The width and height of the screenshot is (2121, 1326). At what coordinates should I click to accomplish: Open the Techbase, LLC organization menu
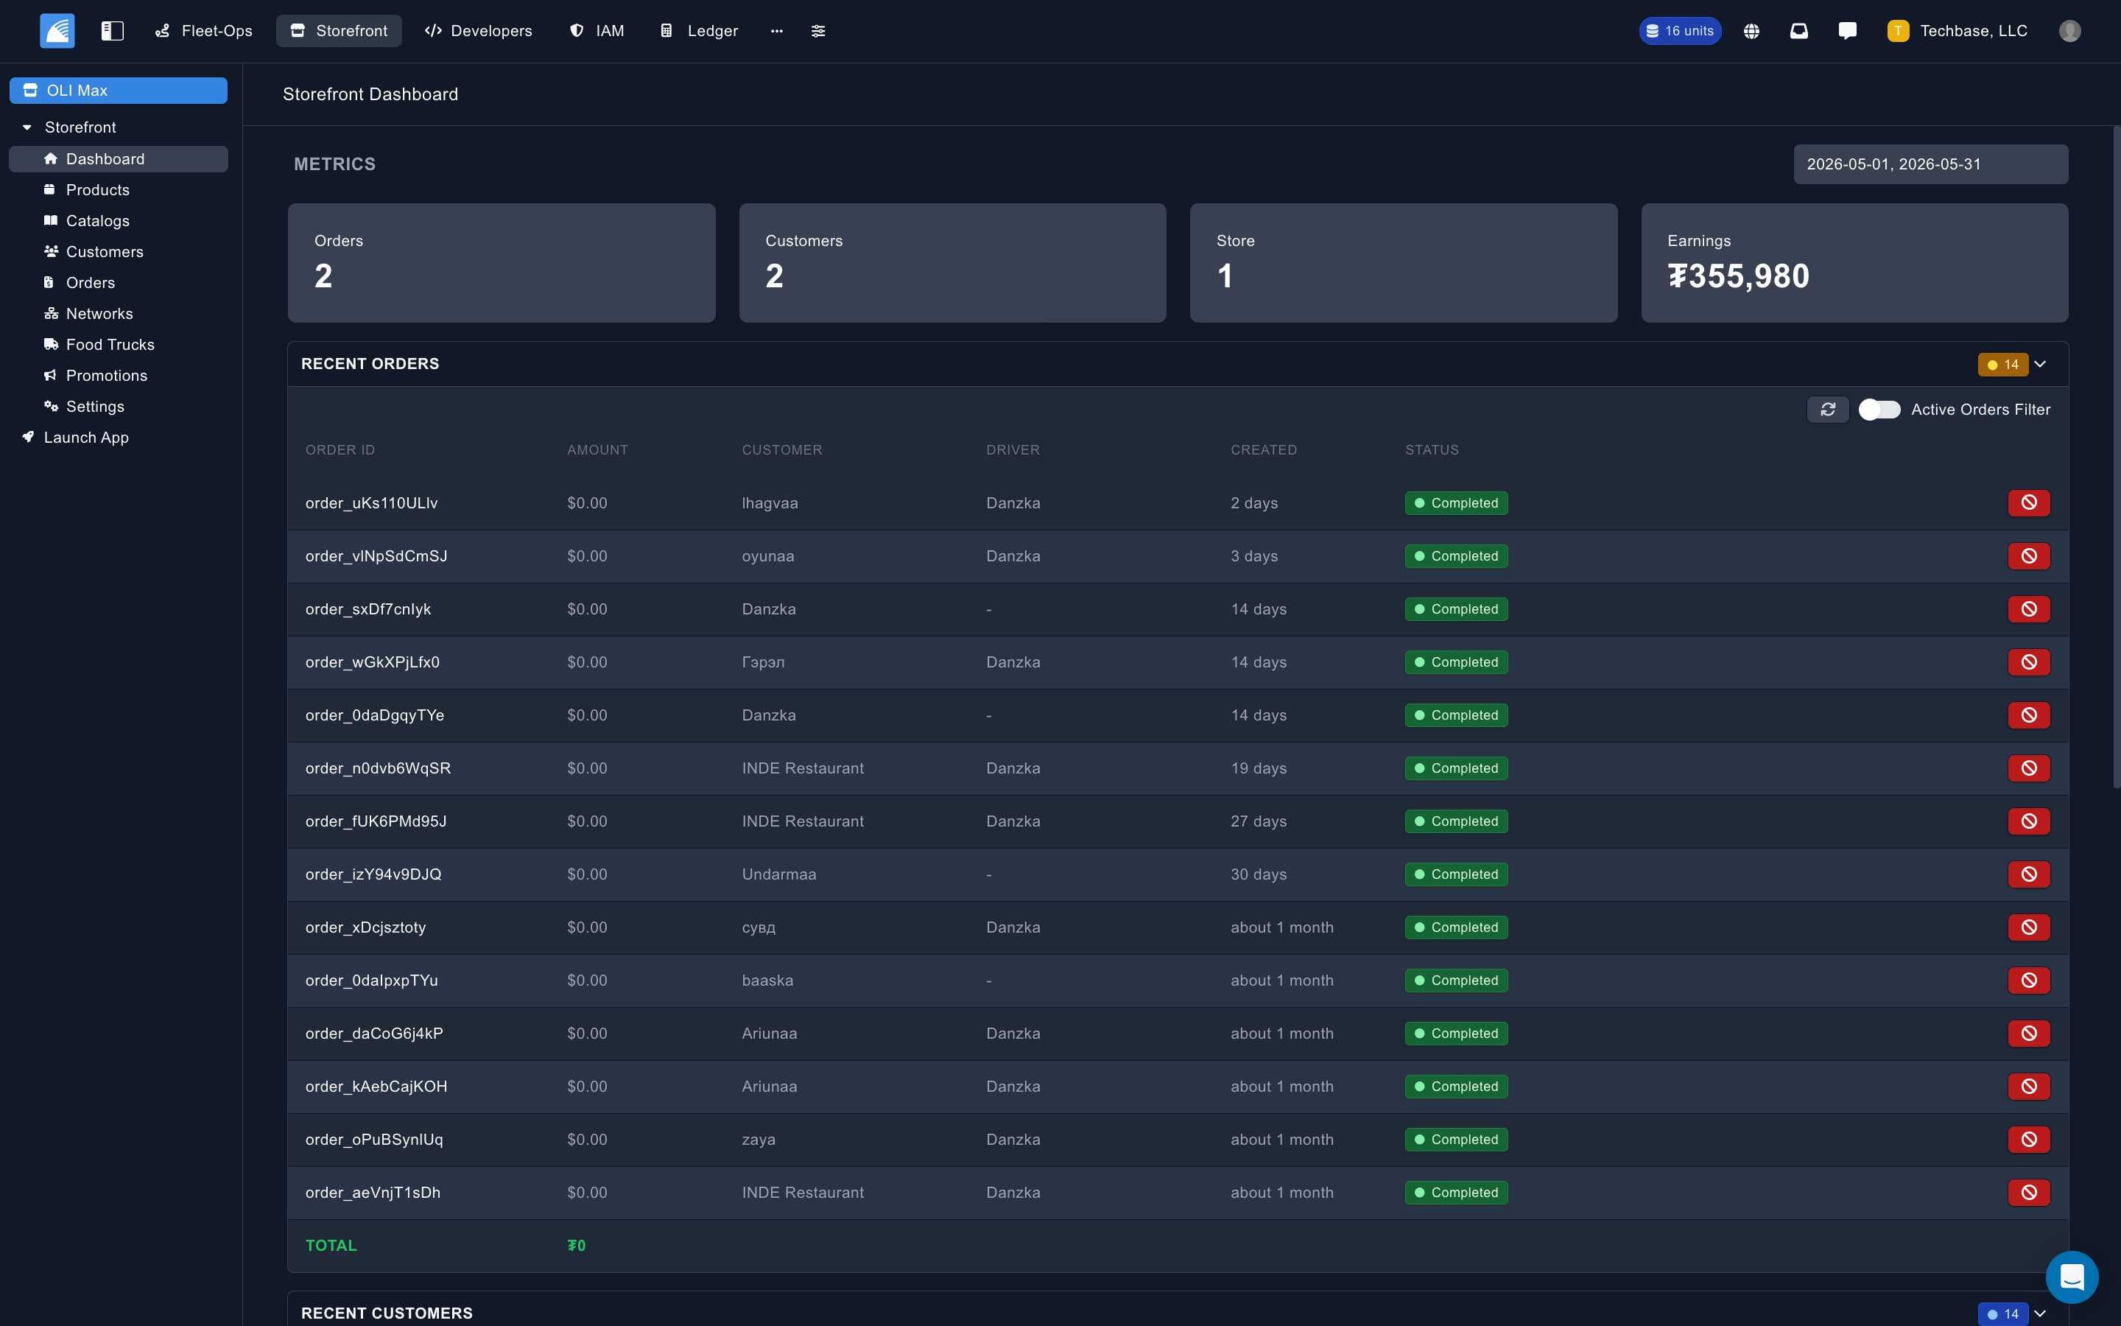point(1957,31)
